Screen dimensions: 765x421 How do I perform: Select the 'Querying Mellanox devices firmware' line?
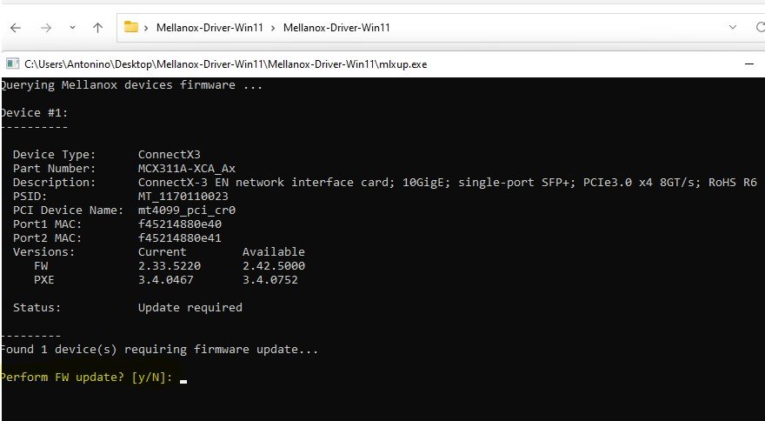(x=131, y=85)
